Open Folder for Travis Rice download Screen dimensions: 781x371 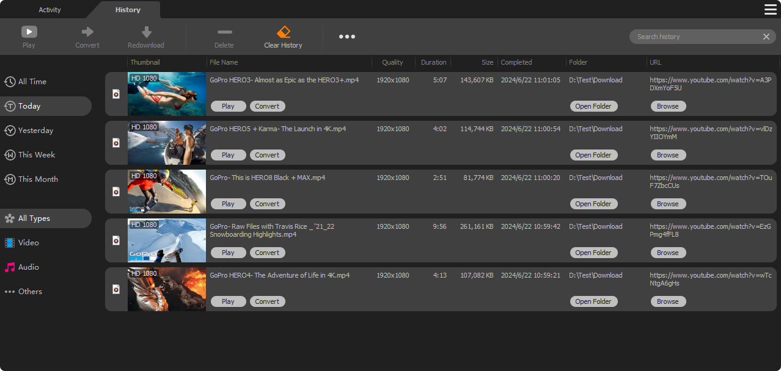pyautogui.click(x=593, y=253)
